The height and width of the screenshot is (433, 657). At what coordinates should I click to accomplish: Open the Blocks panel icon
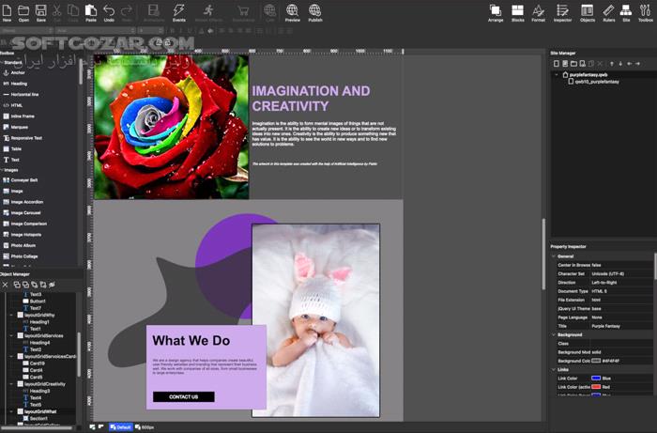point(518,12)
